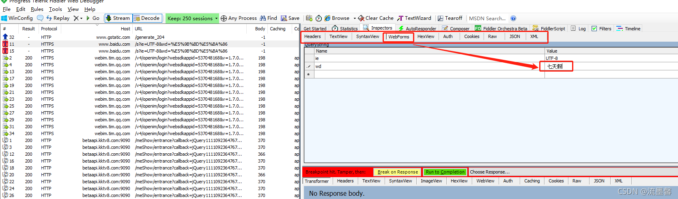
Task: Open Find sessions binoculars
Action: (269, 18)
